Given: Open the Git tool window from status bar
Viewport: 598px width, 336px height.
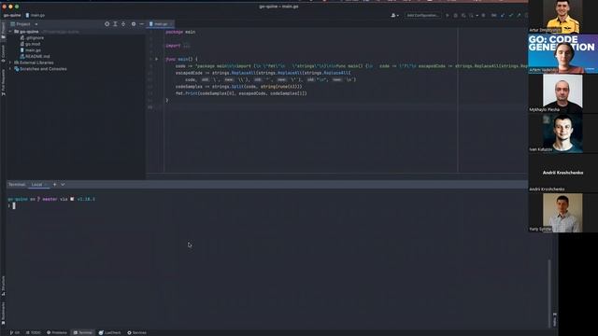Looking at the screenshot, I should (x=15, y=332).
